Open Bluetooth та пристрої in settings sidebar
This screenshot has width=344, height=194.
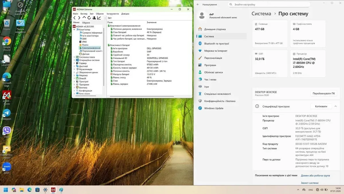point(216,44)
